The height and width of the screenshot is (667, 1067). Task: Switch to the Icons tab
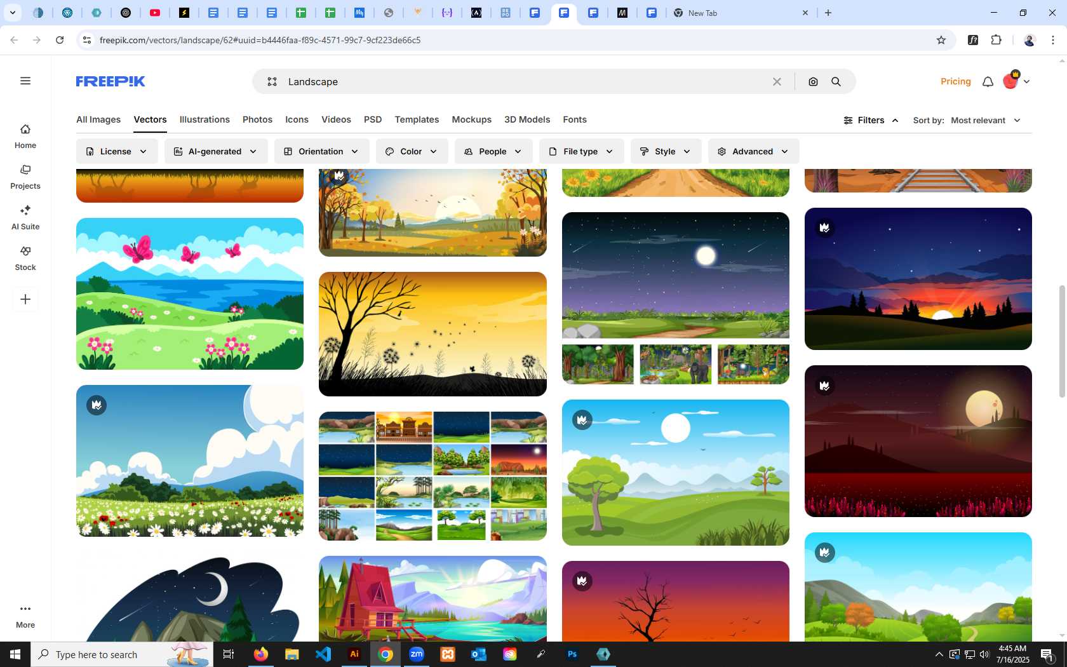coord(297,119)
